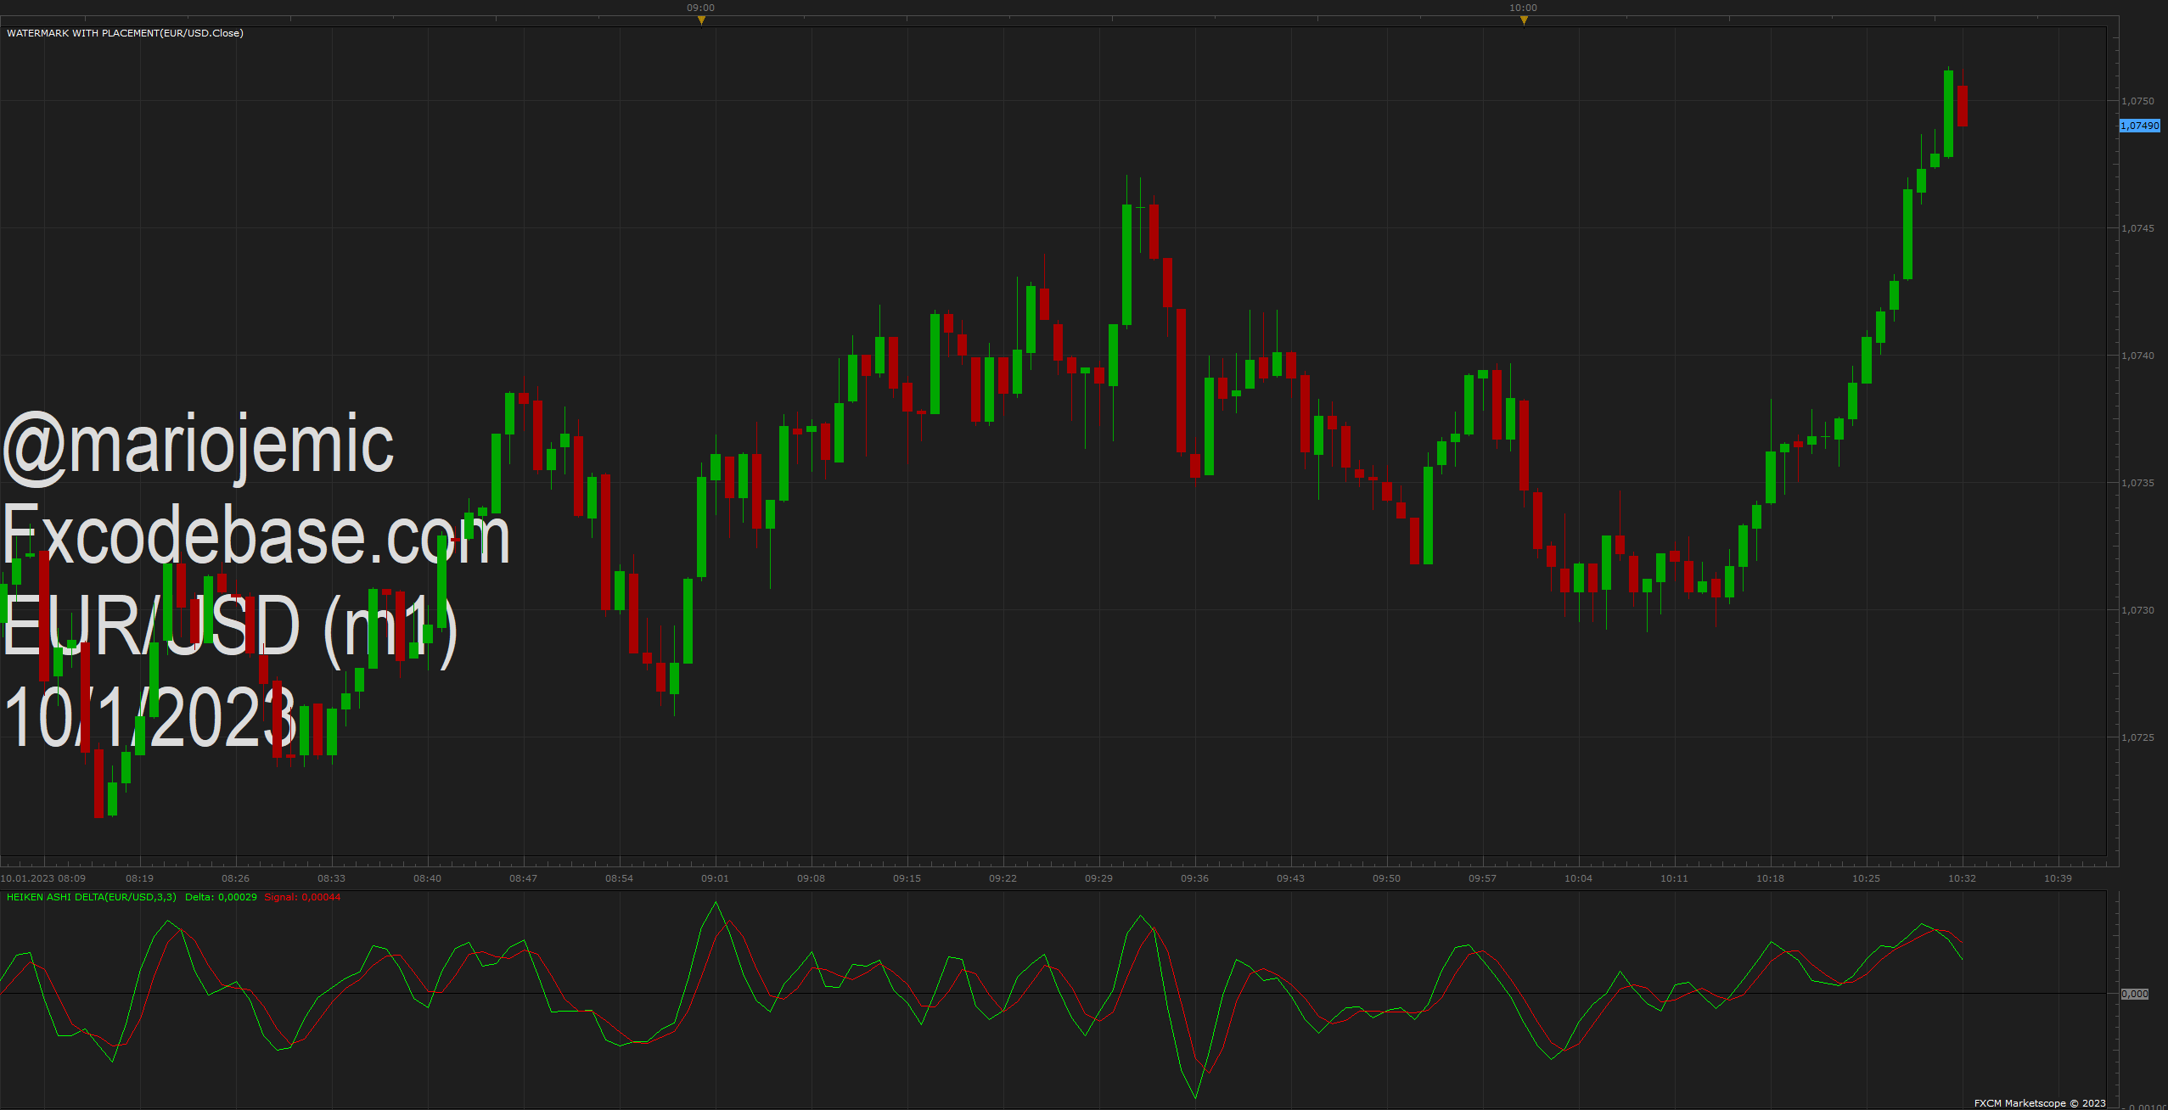Click the 10:25 time axis label

point(1866,878)
